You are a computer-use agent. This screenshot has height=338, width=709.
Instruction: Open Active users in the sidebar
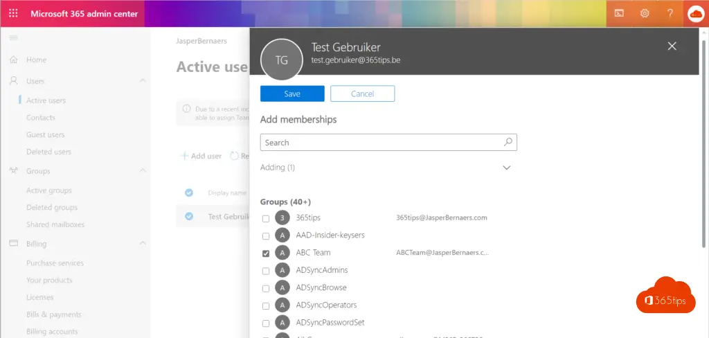(46, 100)
